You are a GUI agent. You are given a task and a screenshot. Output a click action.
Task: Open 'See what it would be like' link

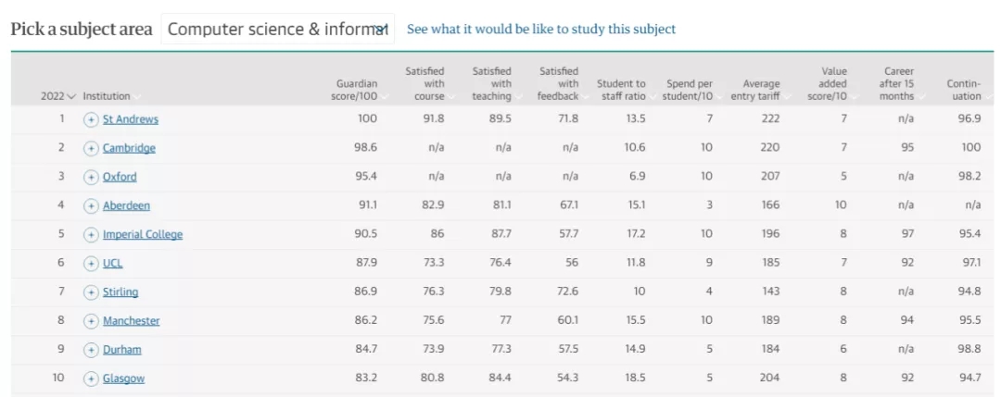(541, 30)
